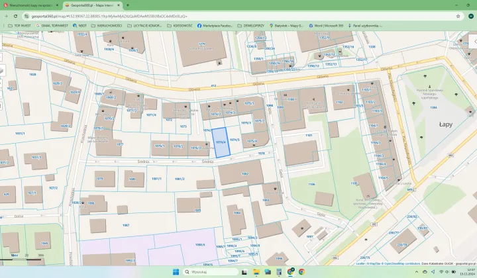Click the browser reload button
This screenshot has height=278, width=477.
15,15
